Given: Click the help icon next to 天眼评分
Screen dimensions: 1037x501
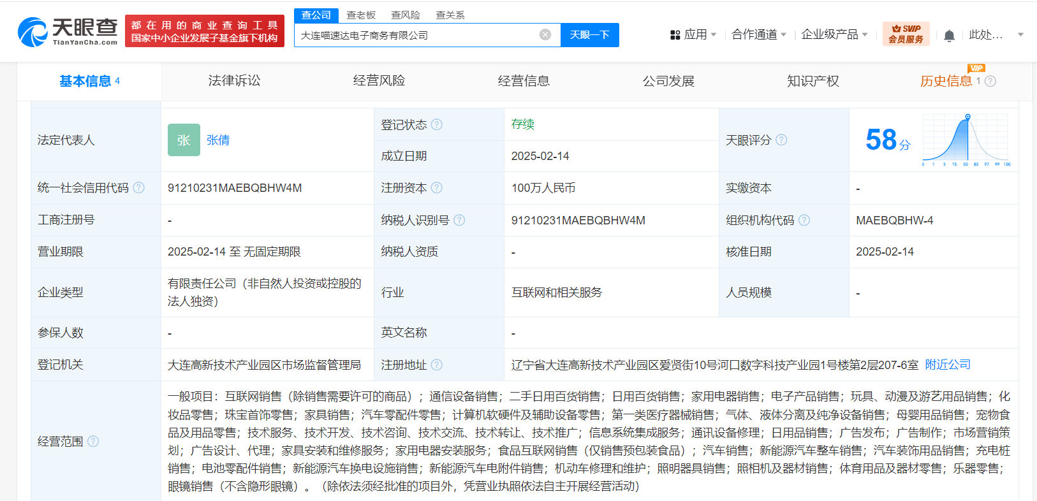Looking at the screenshot, I should click(x=781, y=140).
